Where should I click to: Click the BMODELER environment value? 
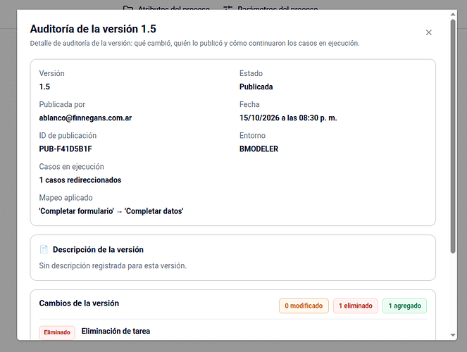(x=259, y=149)
